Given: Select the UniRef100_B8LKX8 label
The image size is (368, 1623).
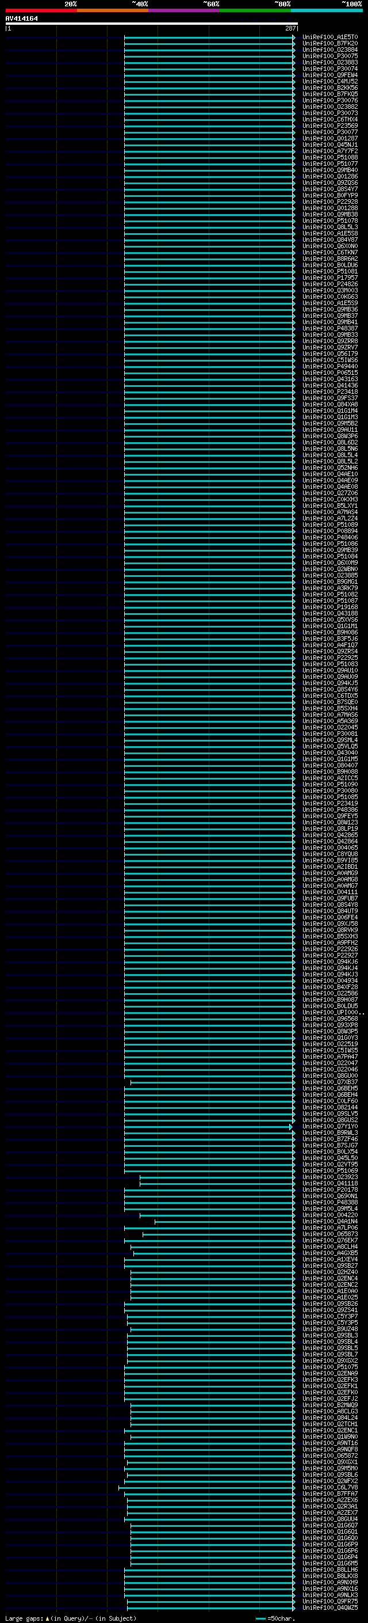Looking at the screenshot, I should [329, 1576].
